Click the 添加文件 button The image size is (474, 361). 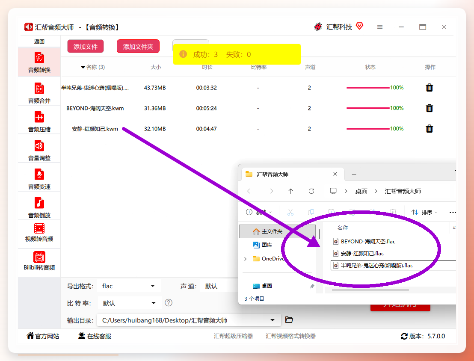pyautogui.click(x=86, y=47)
